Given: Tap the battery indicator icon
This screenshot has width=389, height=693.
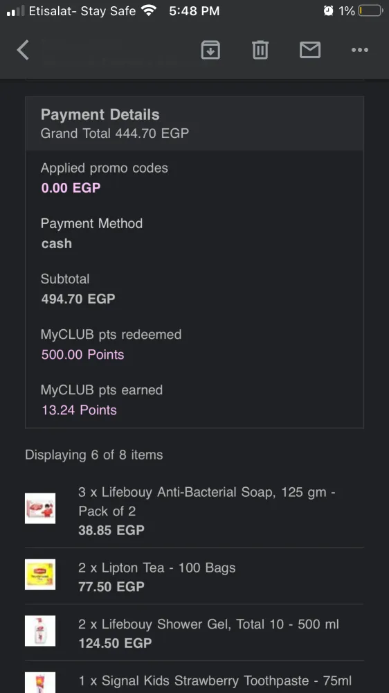Looking at the screenshot, I should pyautogui.click(x=370, y=10).
